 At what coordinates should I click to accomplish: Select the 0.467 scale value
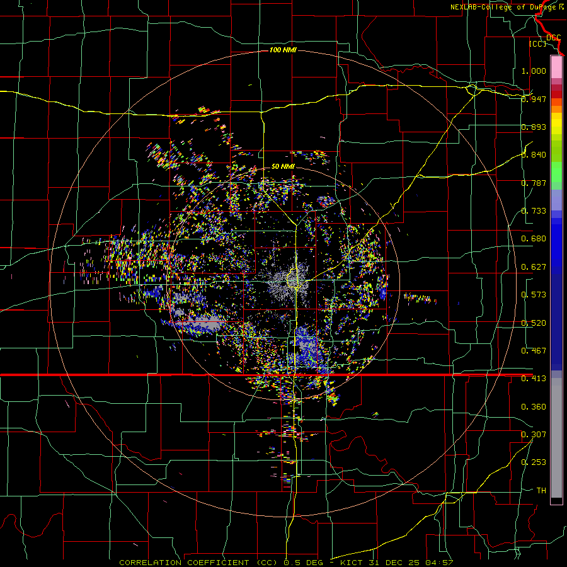tap(534, 351)
